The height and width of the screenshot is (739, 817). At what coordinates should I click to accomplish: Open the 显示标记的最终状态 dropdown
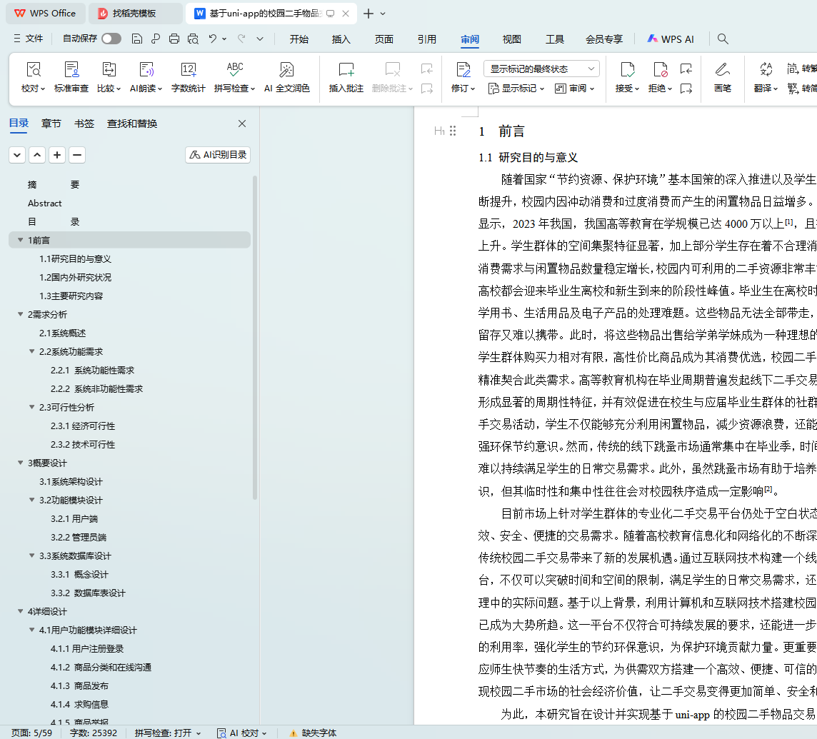[541, 69]
